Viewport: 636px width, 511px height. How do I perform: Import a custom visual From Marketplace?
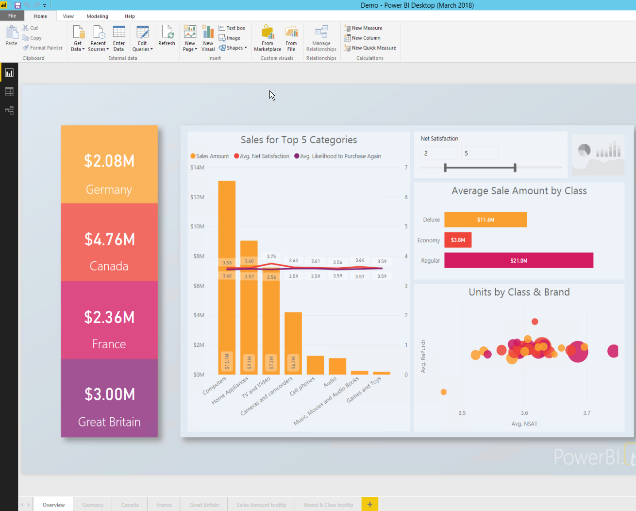267,39
